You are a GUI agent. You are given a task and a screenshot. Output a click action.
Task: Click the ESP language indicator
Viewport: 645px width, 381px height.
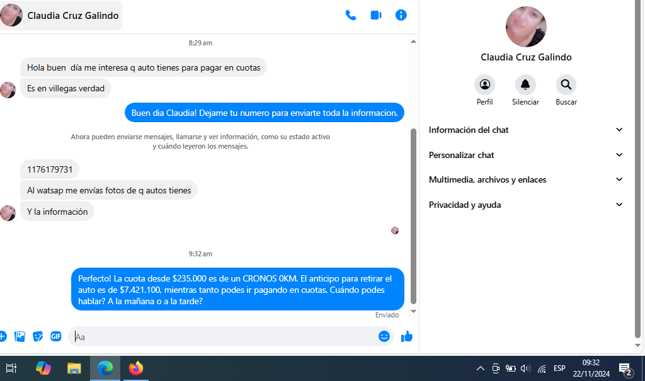tap(559, 368)
